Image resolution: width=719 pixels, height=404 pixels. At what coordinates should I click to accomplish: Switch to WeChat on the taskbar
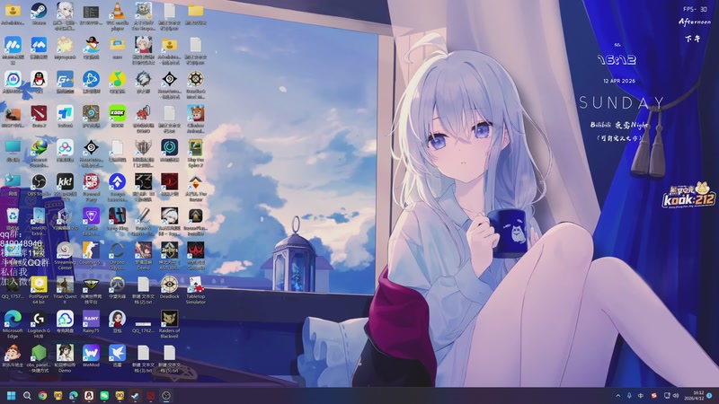[x=104, y=395]
